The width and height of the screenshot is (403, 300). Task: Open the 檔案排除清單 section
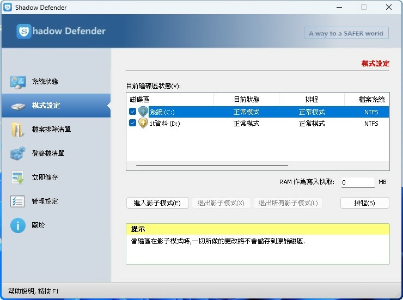[x=56, y=130]
